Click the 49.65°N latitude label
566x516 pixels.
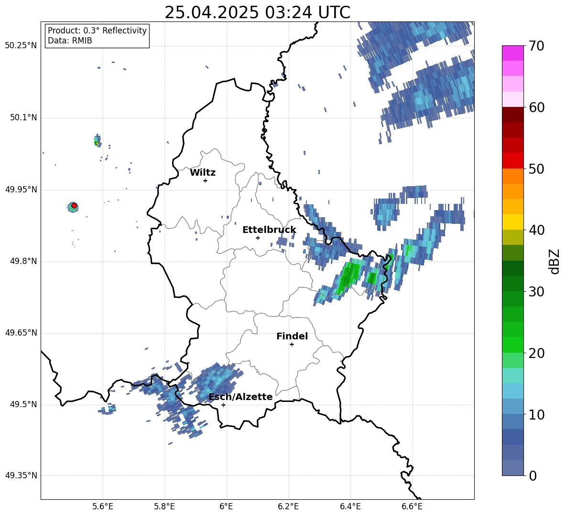pos(21,333)
